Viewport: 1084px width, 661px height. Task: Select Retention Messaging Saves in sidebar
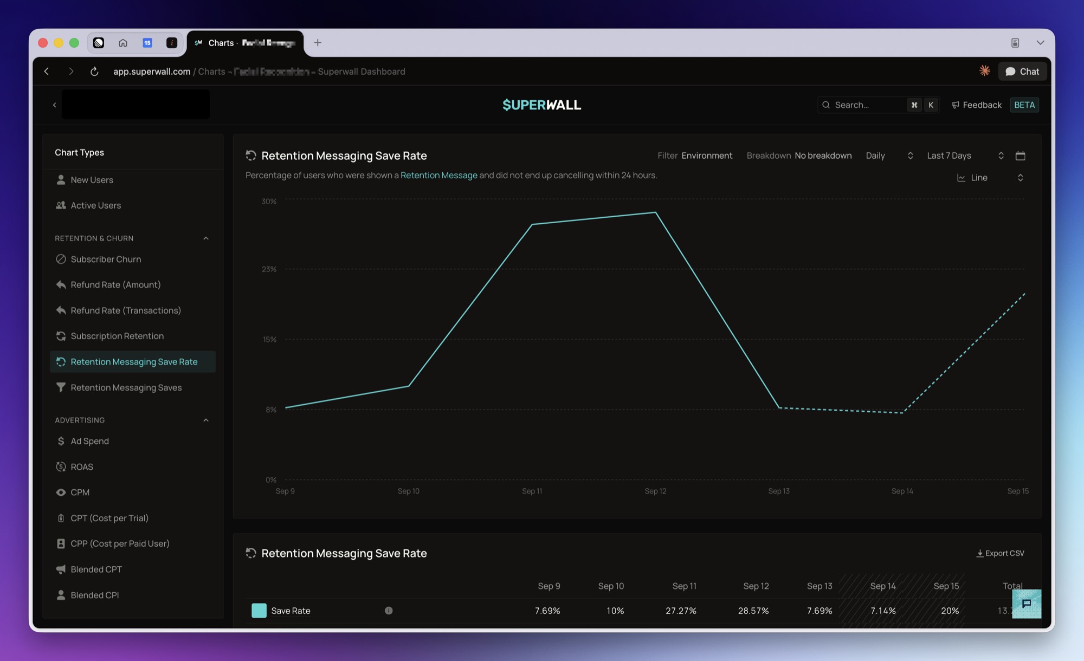pyautogui.click(x=126, y=388)
